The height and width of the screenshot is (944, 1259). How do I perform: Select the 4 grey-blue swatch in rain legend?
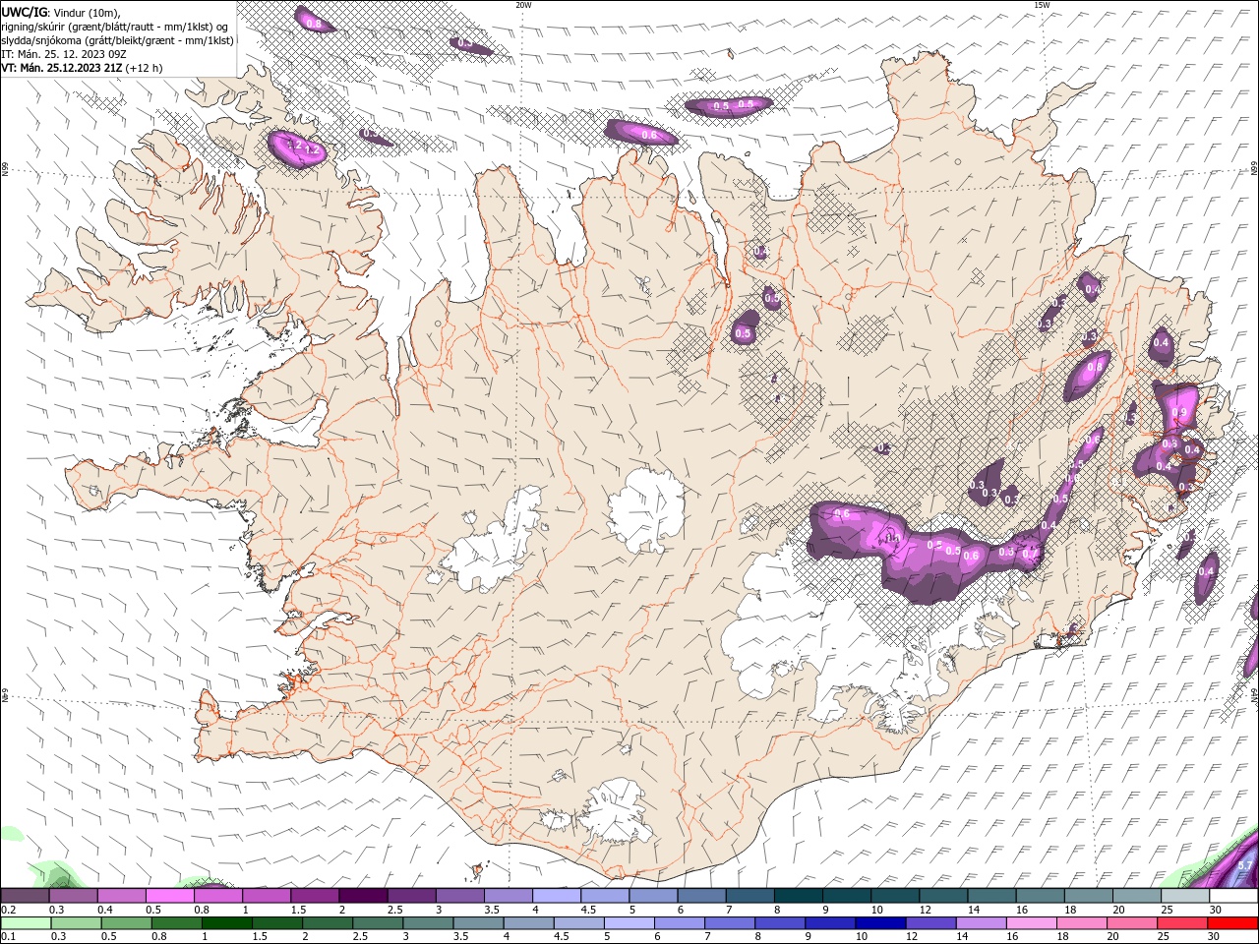pyautogui.click(x=529, y=923)
